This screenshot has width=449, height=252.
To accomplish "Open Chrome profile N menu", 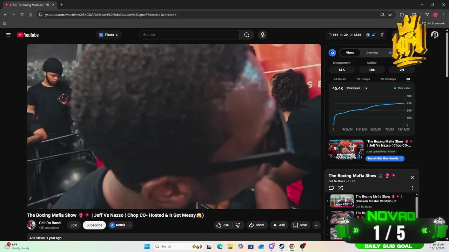I will (435, 15).
